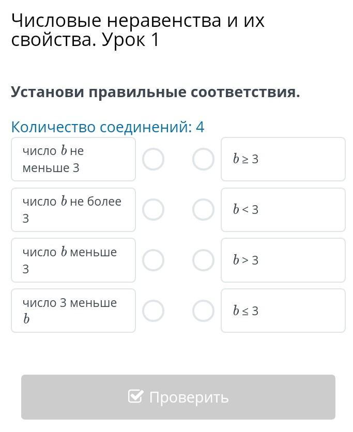Select radio next to 'число b меньше 3'

pos(154,260)
